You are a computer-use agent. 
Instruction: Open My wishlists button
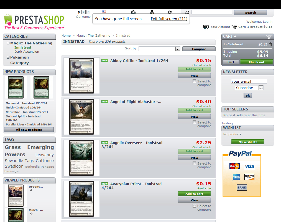coord(248,142)
